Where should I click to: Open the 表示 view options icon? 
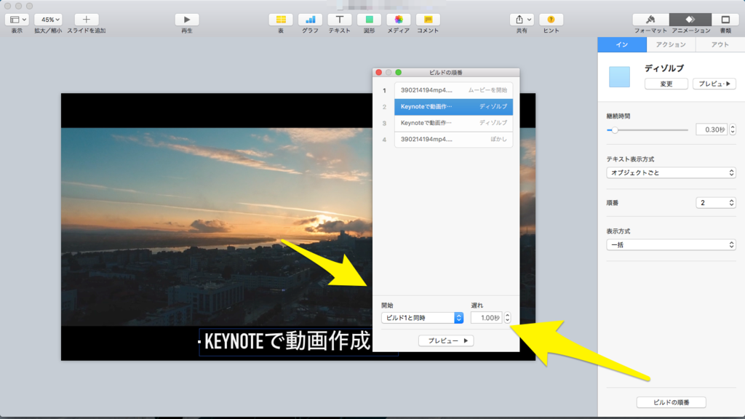[17, 20]
